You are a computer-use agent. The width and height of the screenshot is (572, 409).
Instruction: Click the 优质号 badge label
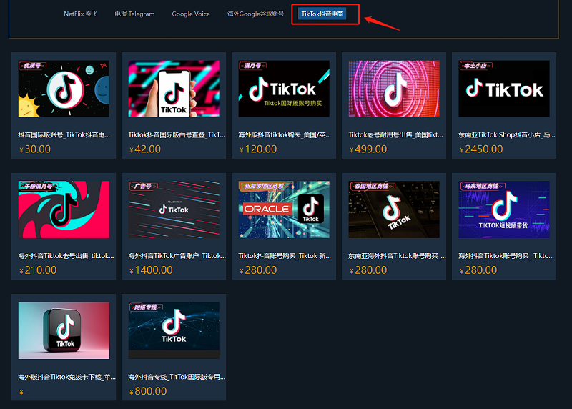point(32,66)
